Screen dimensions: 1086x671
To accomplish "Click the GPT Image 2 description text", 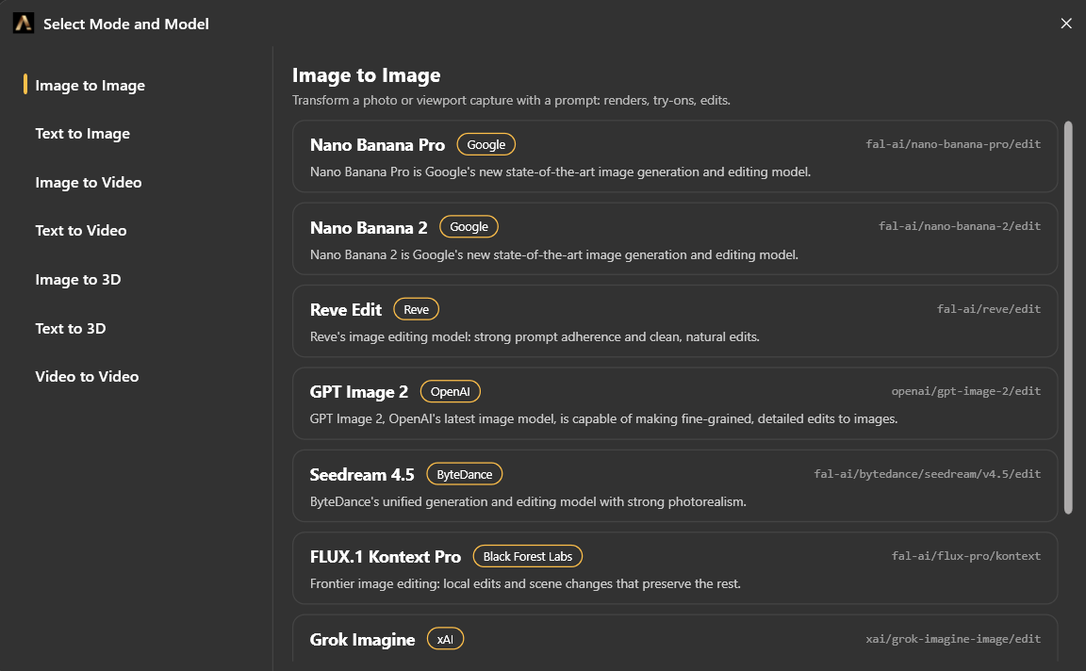I will [604, 419].
